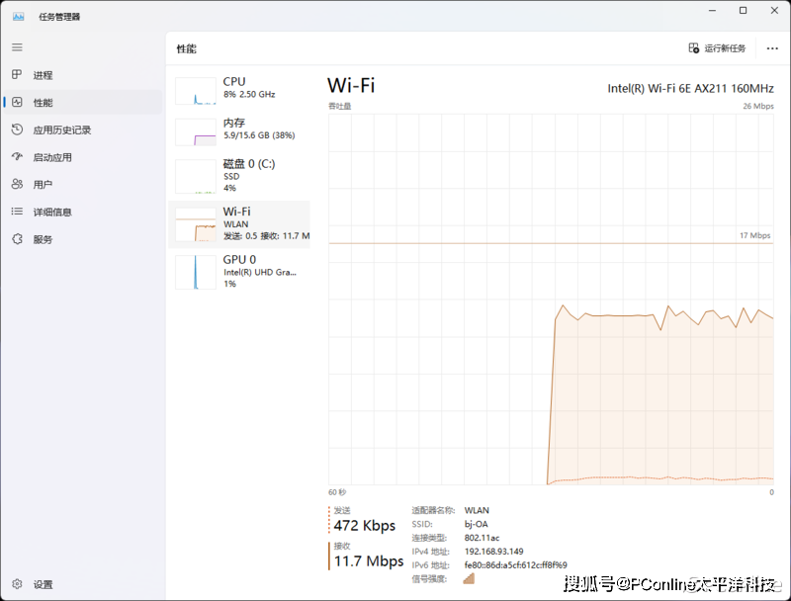The width and height of the screenshot is (791, 601).
Task: Select the 进程 navigation item
Action: point(83,75)
